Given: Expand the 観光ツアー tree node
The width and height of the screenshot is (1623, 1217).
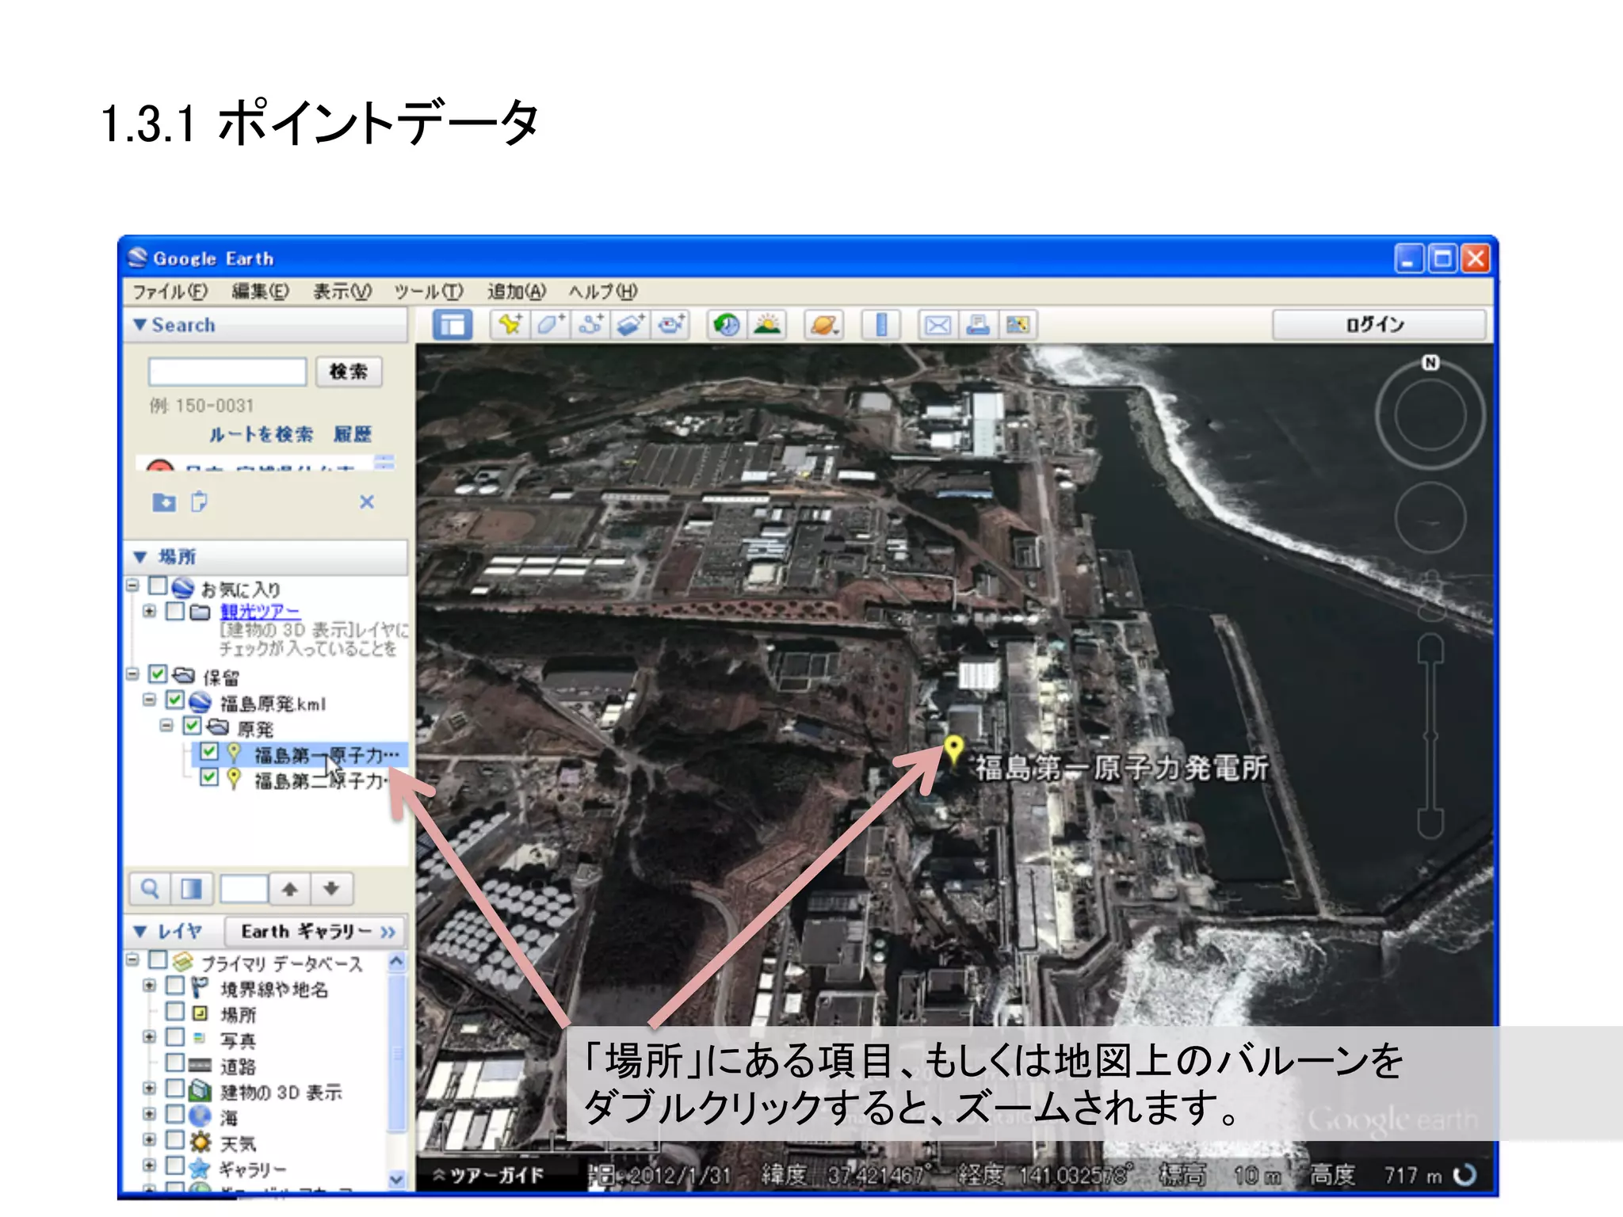Looking at the screenshot, I should [149, 611].
